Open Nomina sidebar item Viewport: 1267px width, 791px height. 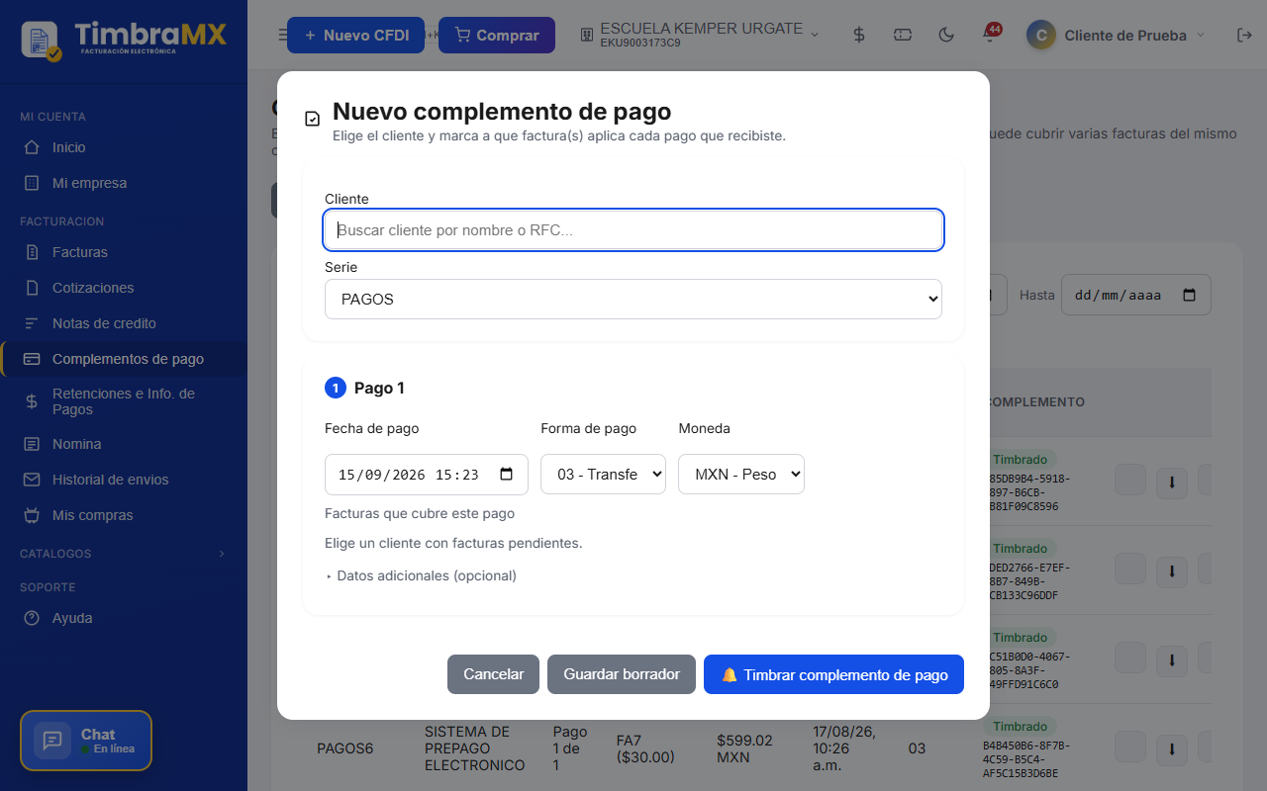point(123,444)
